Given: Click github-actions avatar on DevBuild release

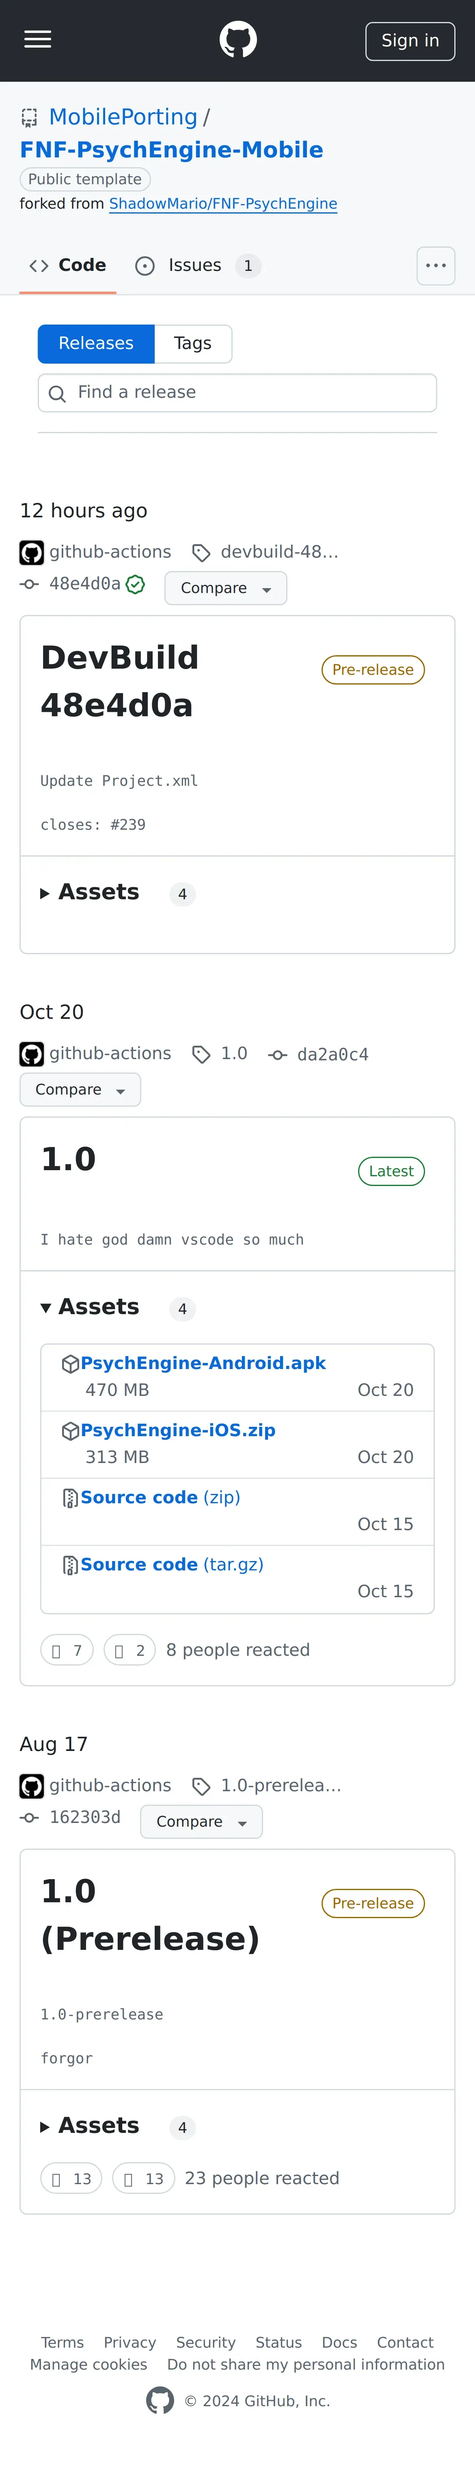Looking at the screenshot, I should tap(32, 552).
